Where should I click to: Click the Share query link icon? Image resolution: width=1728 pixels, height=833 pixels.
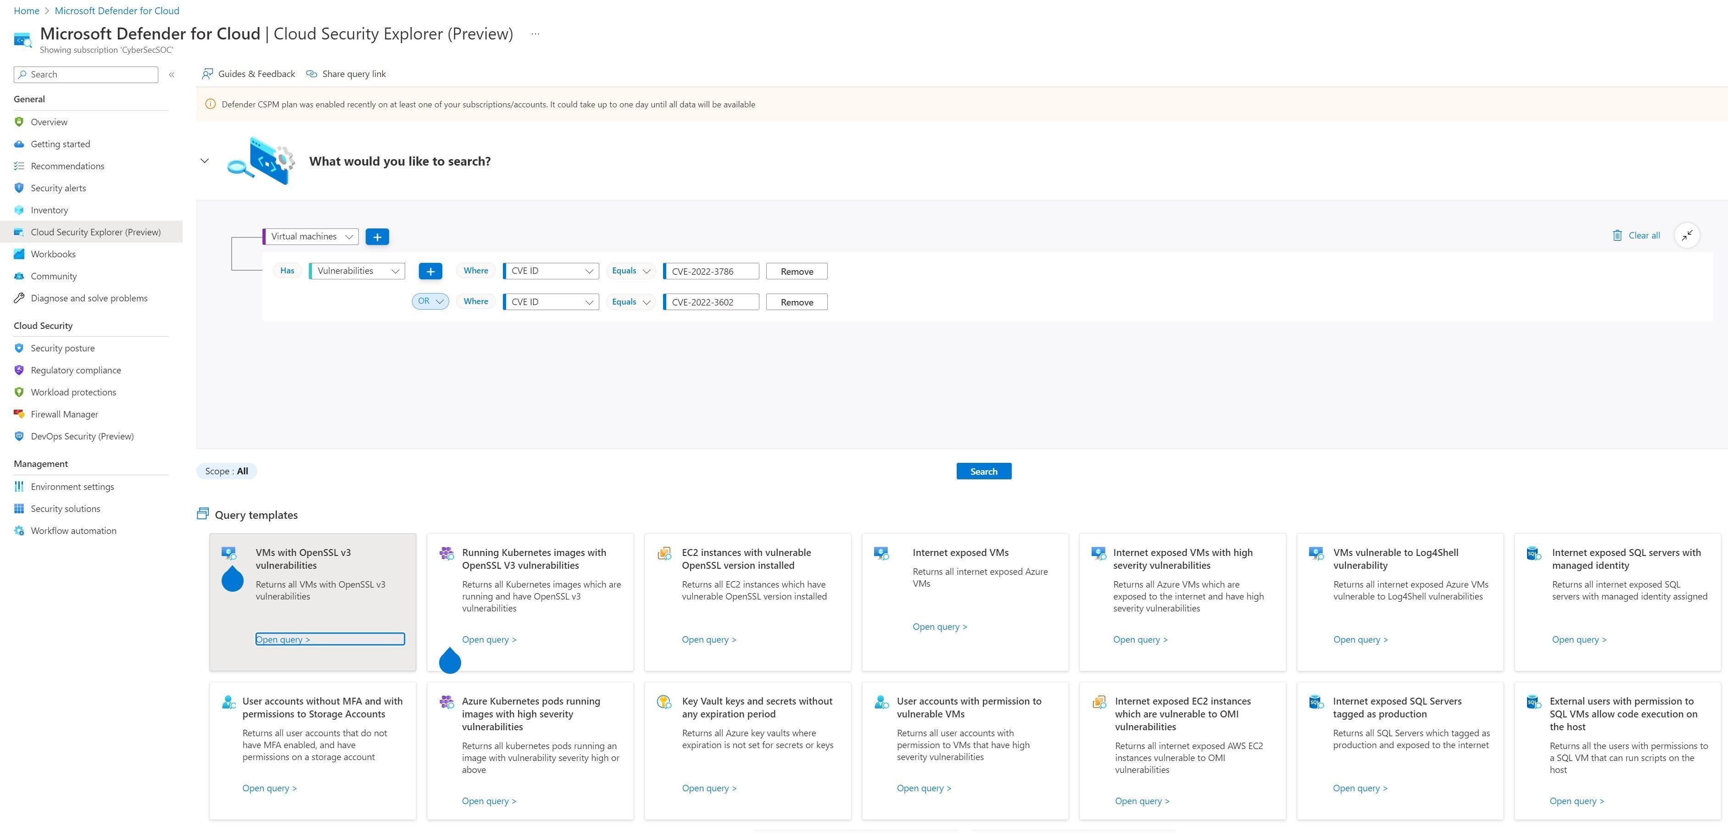[311, 74]
